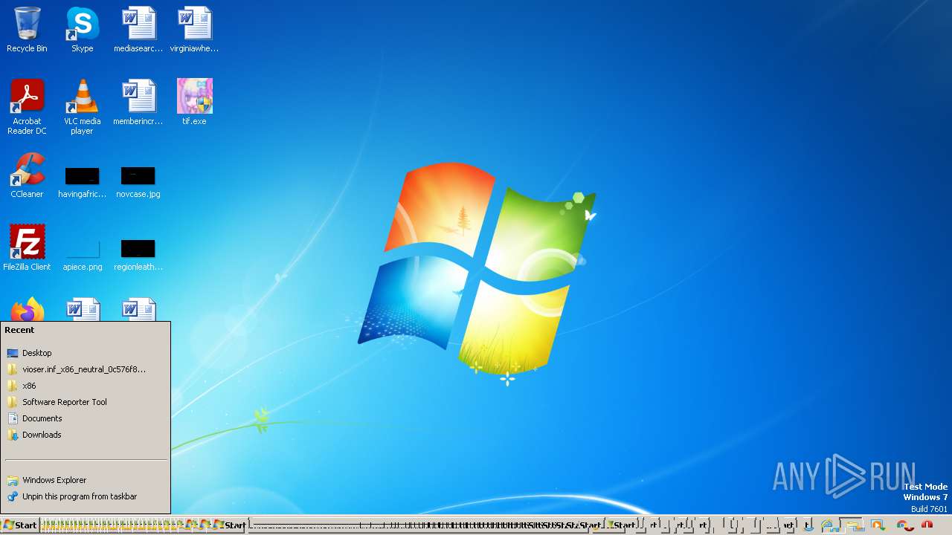Launch Windows Explorer from the jump list
The height and width of the screenshot is (535, 952).
(x=86, y=480)
